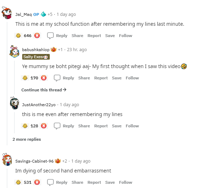Downvote JustAnother22yo's comment

point(44,126)
